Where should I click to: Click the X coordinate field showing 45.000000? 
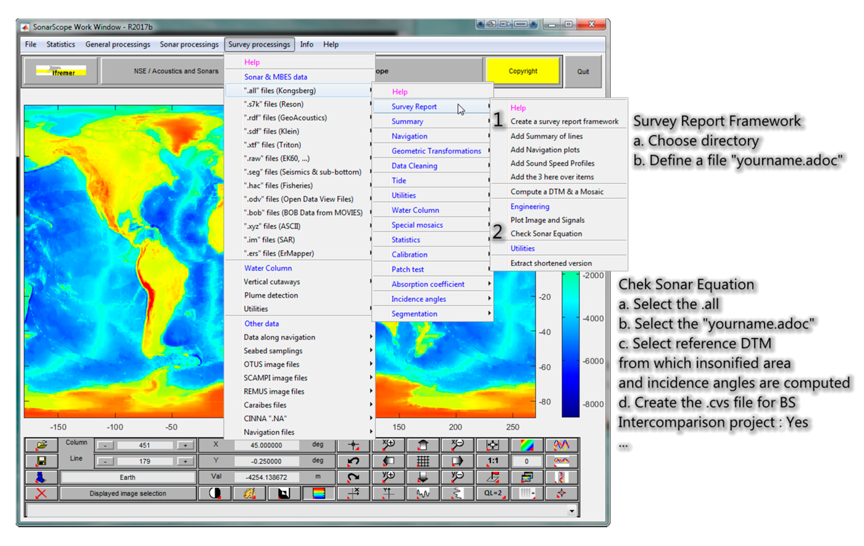point(266,445)
